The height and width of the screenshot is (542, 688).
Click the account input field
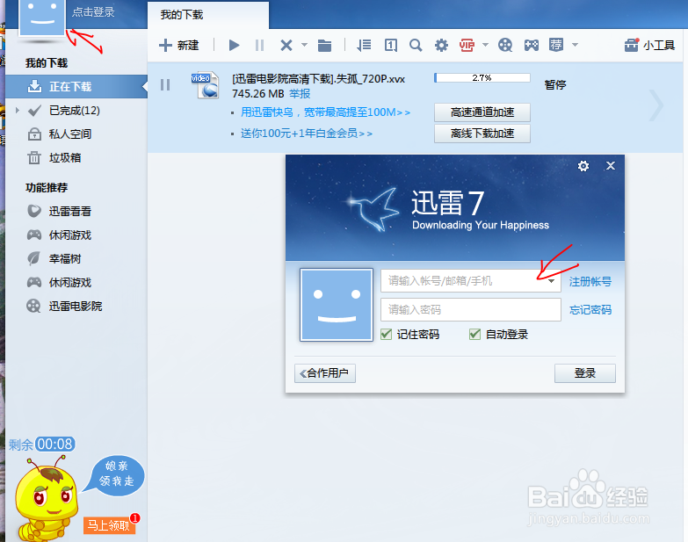coord(470,280)
